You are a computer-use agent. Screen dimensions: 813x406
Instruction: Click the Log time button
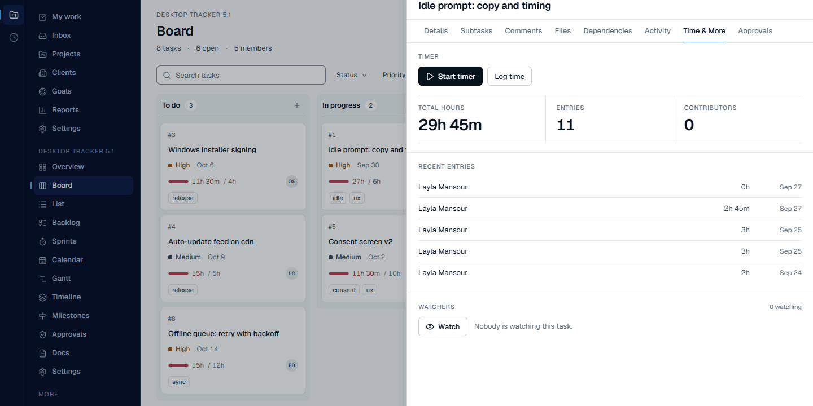tap(509, 76)
